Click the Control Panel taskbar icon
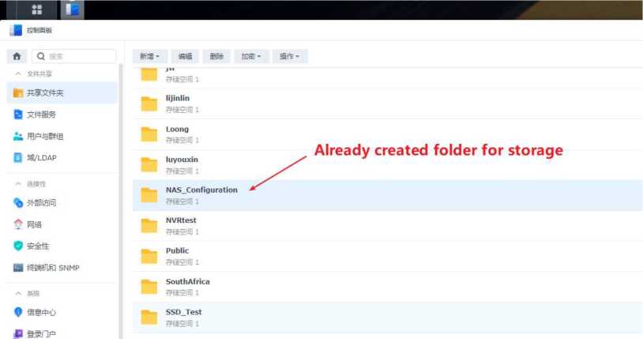 click(73, 9)
